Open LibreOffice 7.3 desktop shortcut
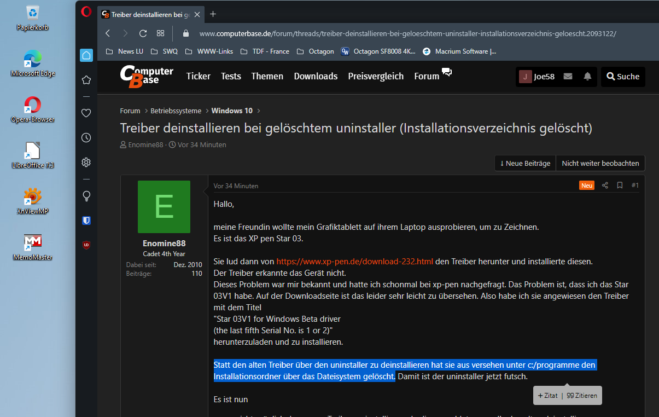The width and height of the screenshot is (659, 417). click(x=33, y=155)
